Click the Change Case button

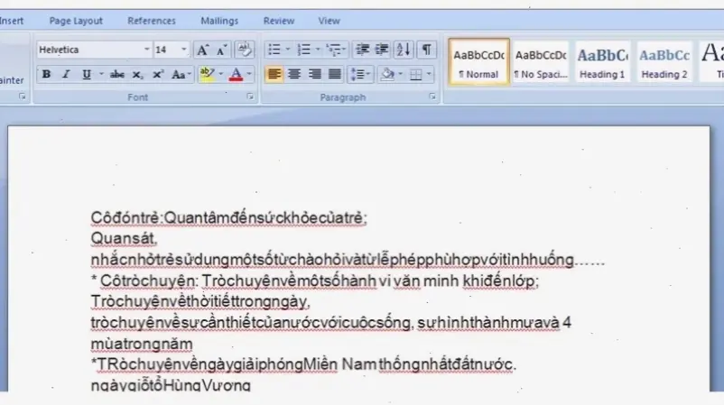click(181, 74)
